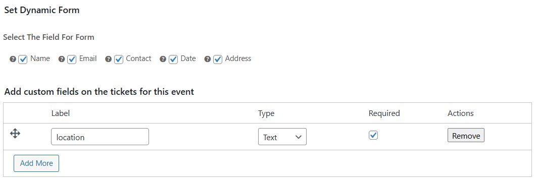The image size is (537, 182).
Task: Click the help icon beside Contact
Action: tap(109, 59)
